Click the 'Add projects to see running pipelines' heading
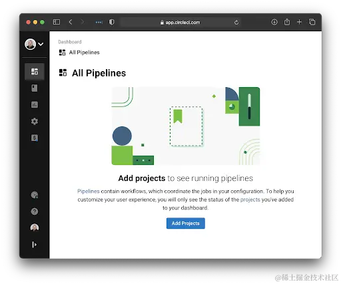341x284 pixels. 186,178
